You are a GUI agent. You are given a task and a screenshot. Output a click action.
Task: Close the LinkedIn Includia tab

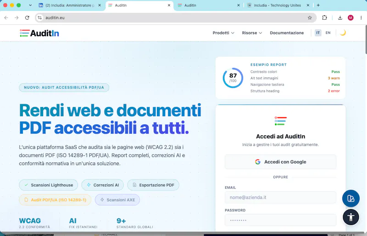[100, 5]
